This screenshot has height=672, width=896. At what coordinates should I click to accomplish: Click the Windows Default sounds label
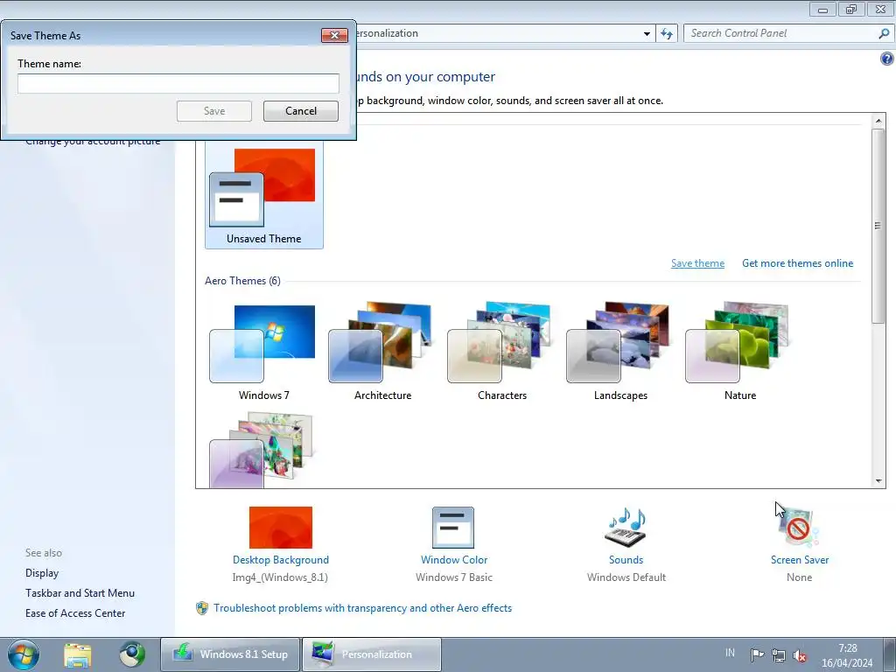point(626,577)
